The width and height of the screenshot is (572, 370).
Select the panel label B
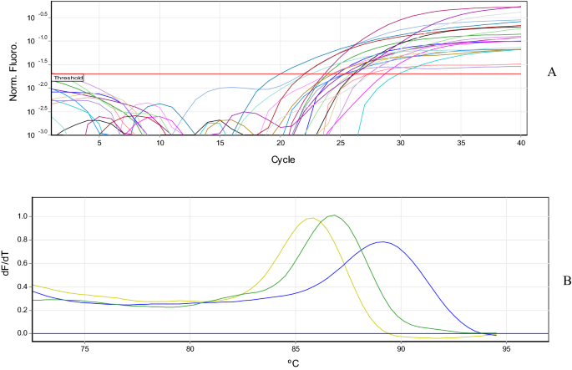(x=567, y=281)
